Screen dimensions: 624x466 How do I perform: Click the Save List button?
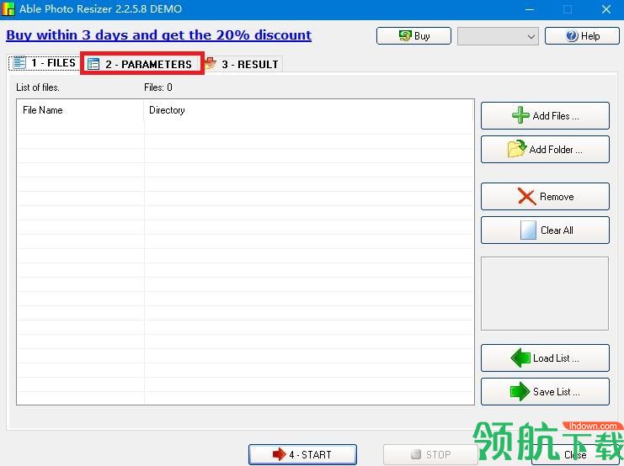pos(545,392)
